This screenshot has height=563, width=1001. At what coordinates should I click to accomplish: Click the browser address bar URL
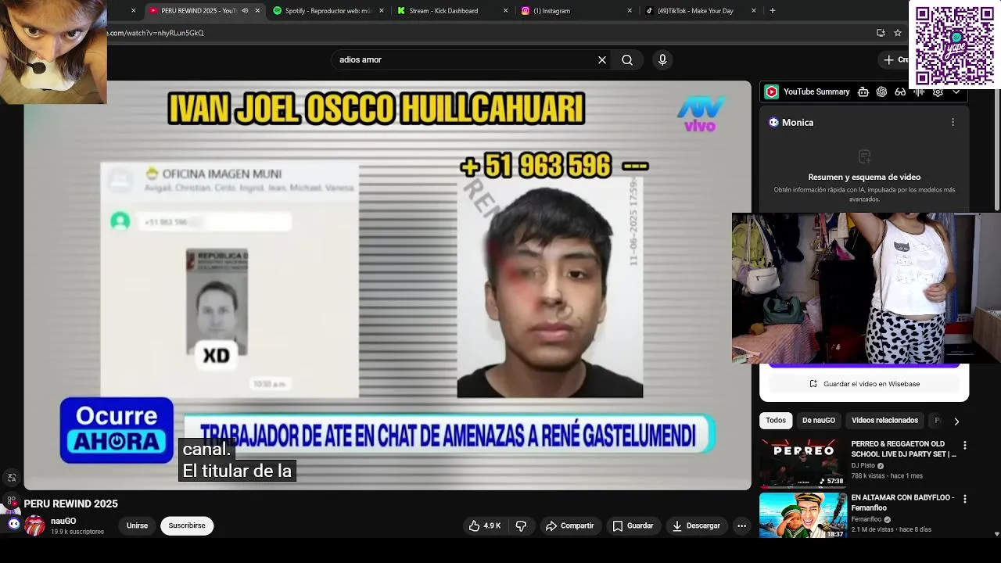(x=156, y=33)
